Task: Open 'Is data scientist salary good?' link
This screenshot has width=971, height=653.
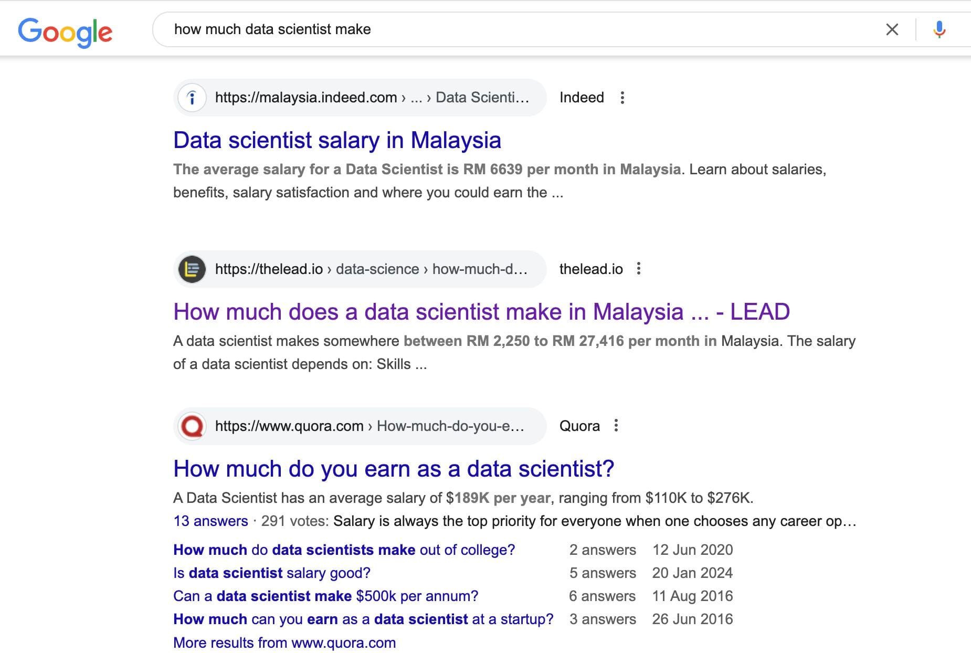Action: pyautogui.click(x=272, y=573)
